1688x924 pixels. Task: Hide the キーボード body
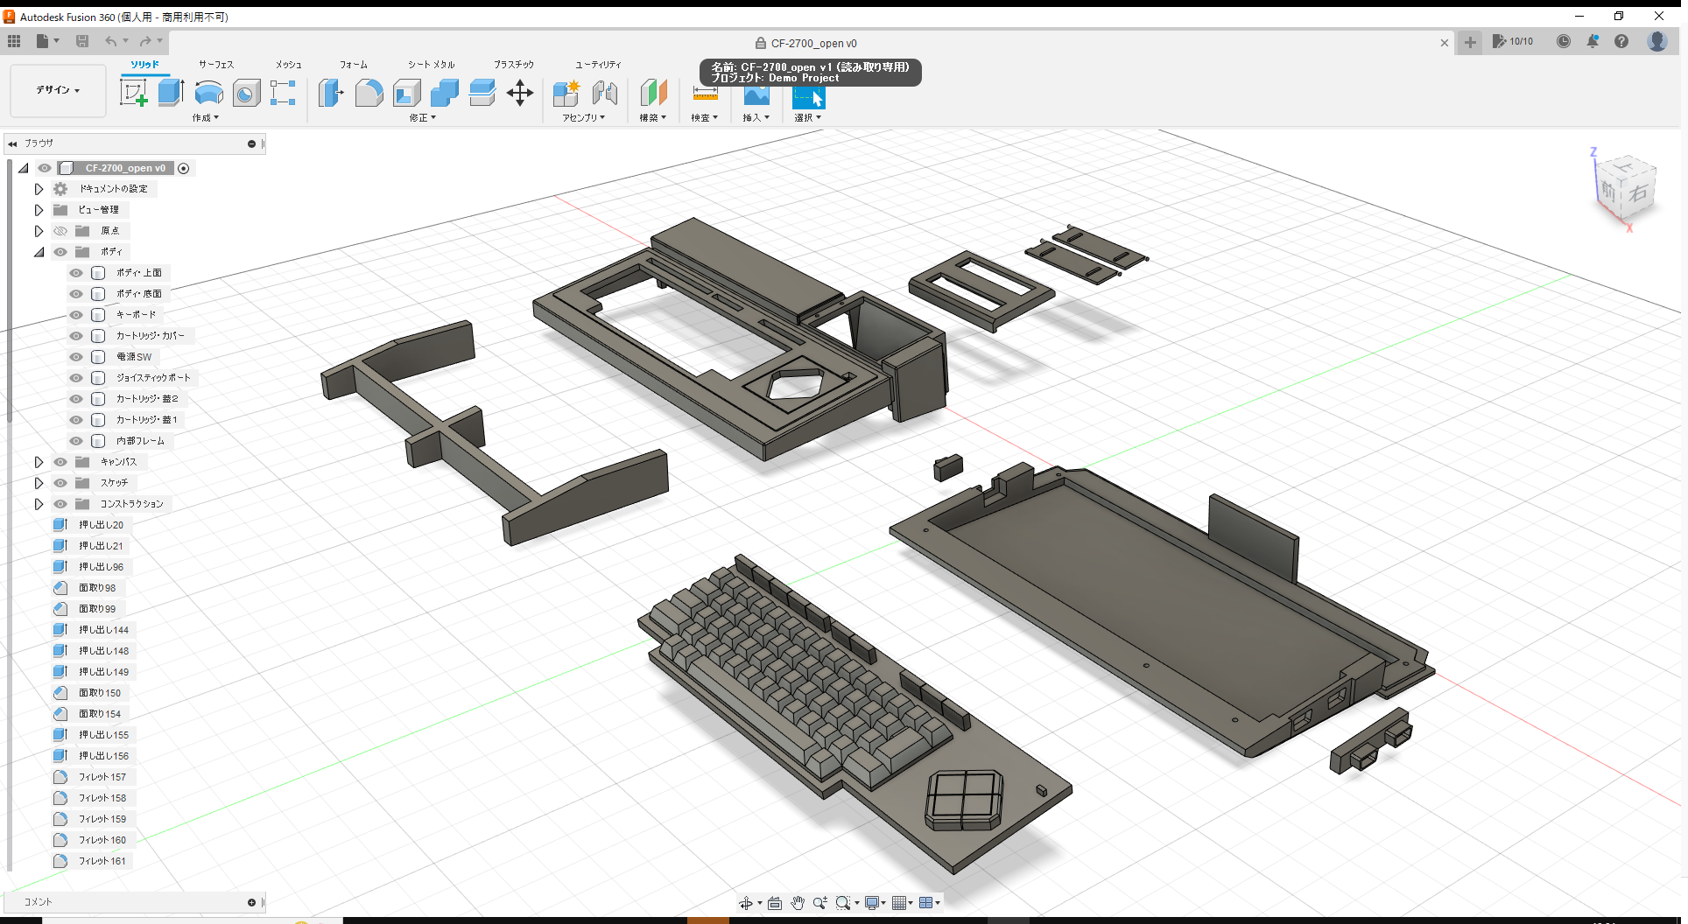point(75,315)
